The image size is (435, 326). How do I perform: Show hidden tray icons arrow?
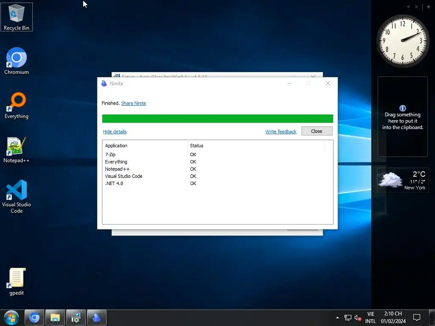tap(337, 318)
